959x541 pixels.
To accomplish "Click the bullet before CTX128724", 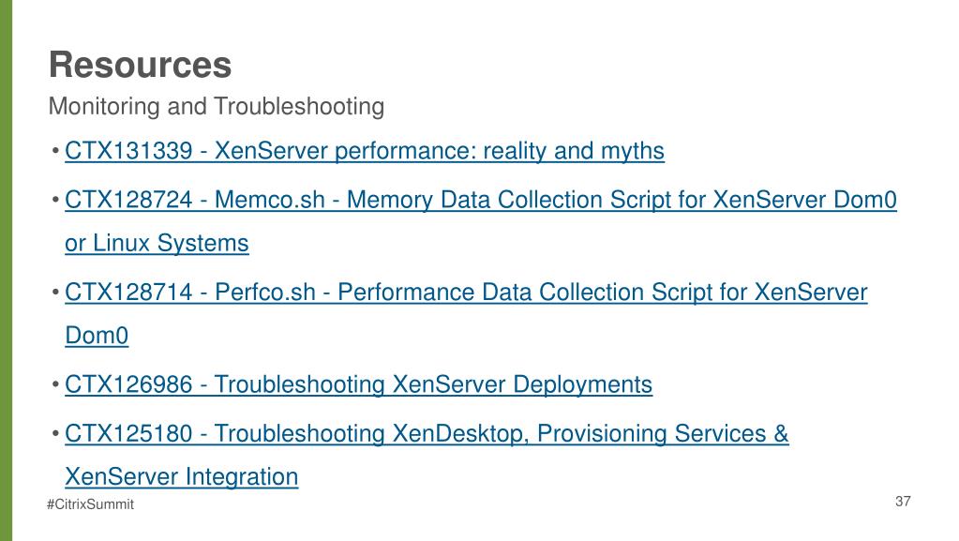I will pos(55,199).
